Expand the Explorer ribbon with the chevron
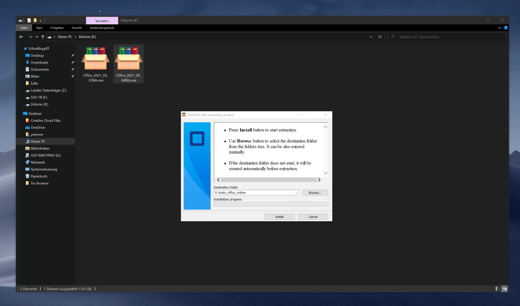This screenshot has height=306, width=520. click(x=500, y=28)
